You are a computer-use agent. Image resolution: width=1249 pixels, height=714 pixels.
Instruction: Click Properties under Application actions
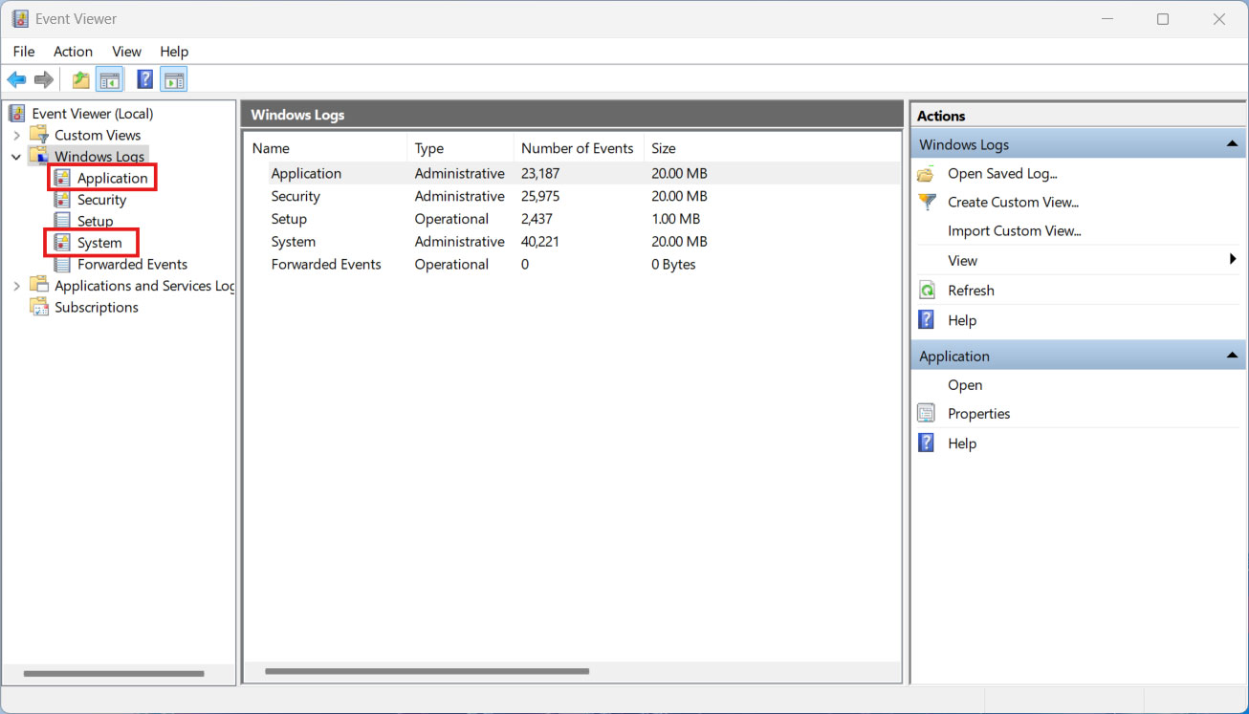978,414
